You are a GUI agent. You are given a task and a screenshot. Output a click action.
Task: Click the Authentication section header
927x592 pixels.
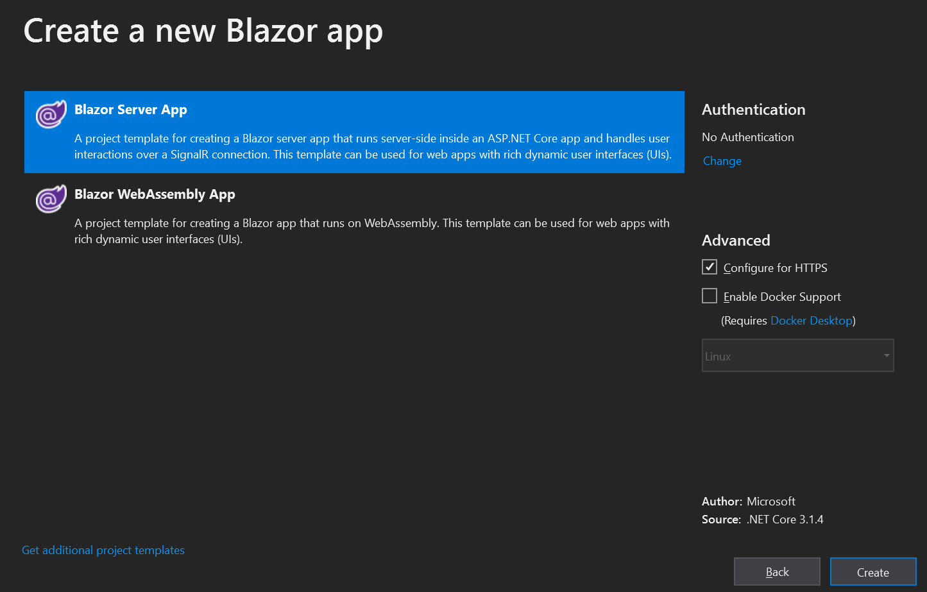[x=753, y=109]
